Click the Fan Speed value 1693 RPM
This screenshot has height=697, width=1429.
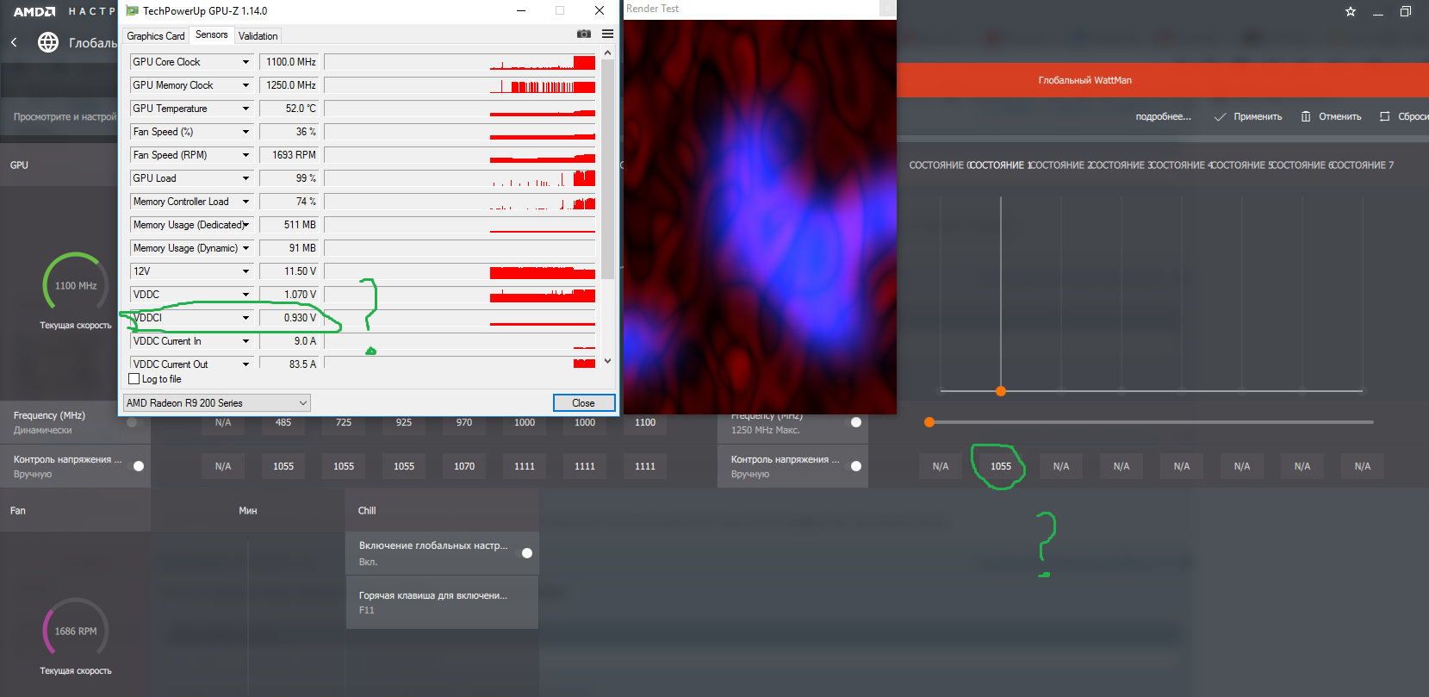pyautogui.click(x=289, y=155)
